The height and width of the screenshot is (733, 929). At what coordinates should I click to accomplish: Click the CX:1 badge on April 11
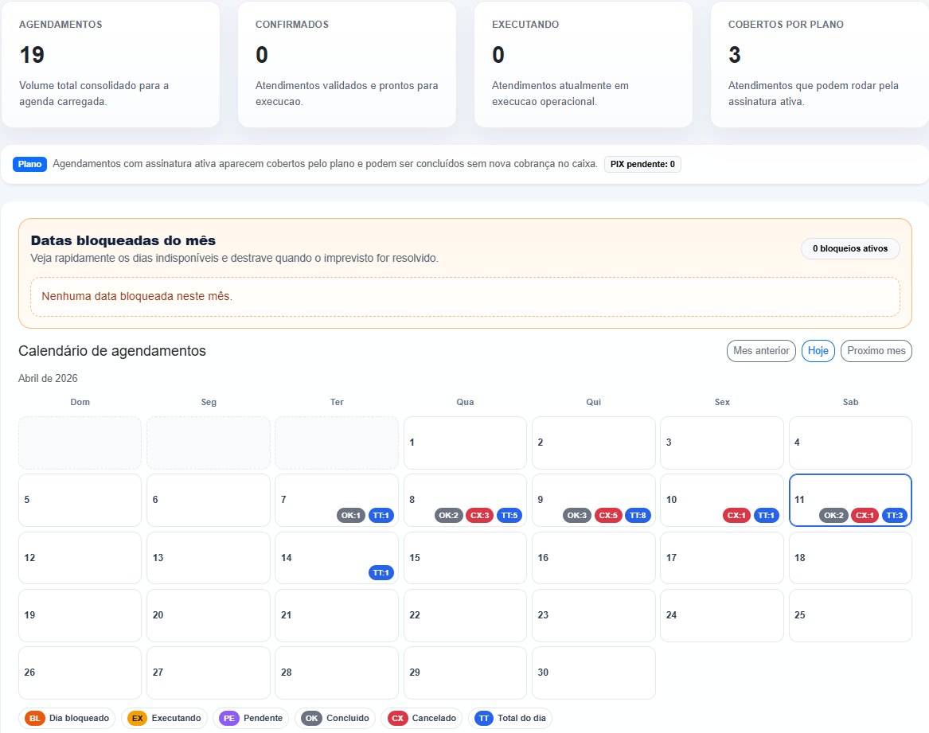point(866,515)
